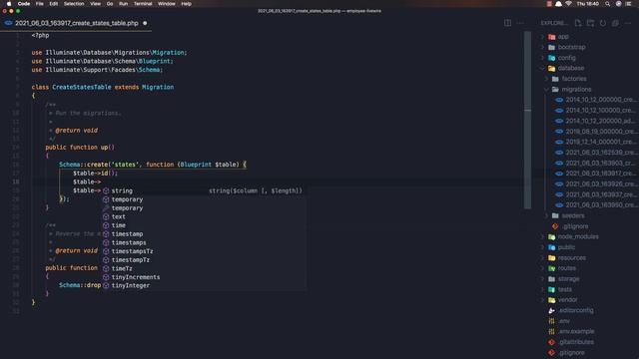Click the node_modules folder icon
Viewport: 639px width, 359px height.
(552, 237)
